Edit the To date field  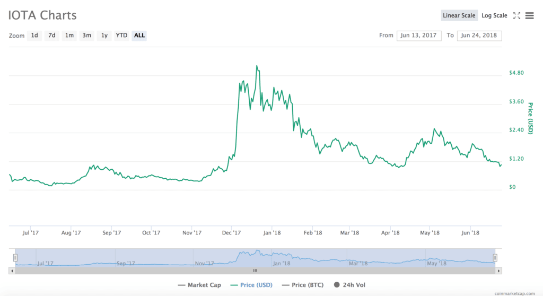pyautogui.click(x=480, y=36)
